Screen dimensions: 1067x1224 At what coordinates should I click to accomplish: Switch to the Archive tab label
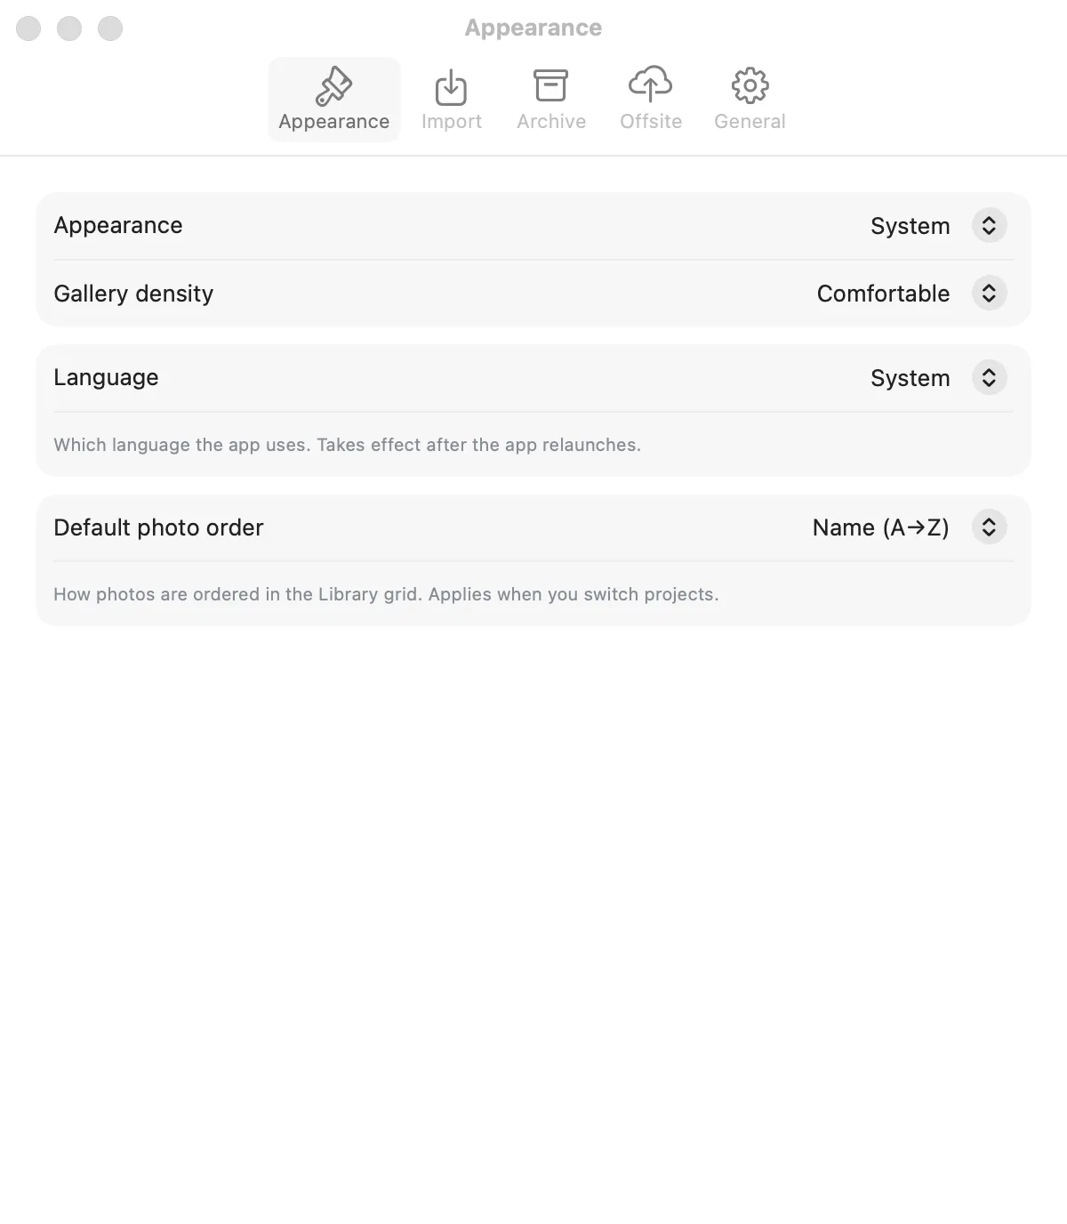tap(551, 122)
